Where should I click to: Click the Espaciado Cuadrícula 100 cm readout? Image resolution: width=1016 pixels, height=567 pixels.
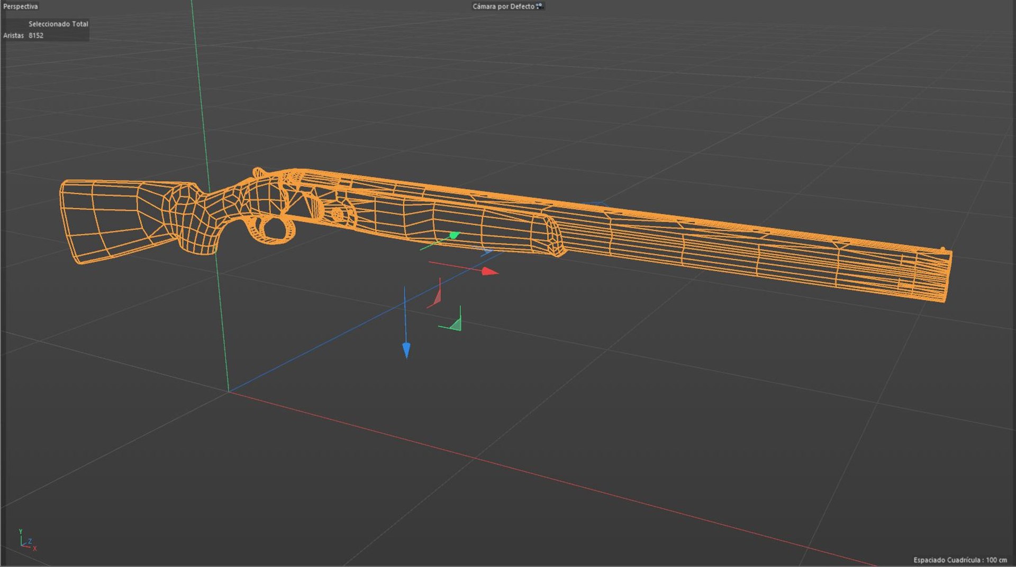click(960, 560)
